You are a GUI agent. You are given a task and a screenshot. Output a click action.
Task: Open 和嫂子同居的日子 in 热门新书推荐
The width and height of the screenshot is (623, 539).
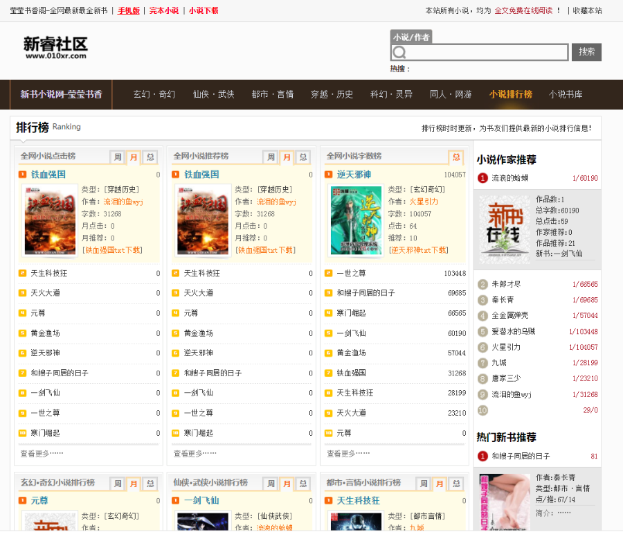[521, 457]
